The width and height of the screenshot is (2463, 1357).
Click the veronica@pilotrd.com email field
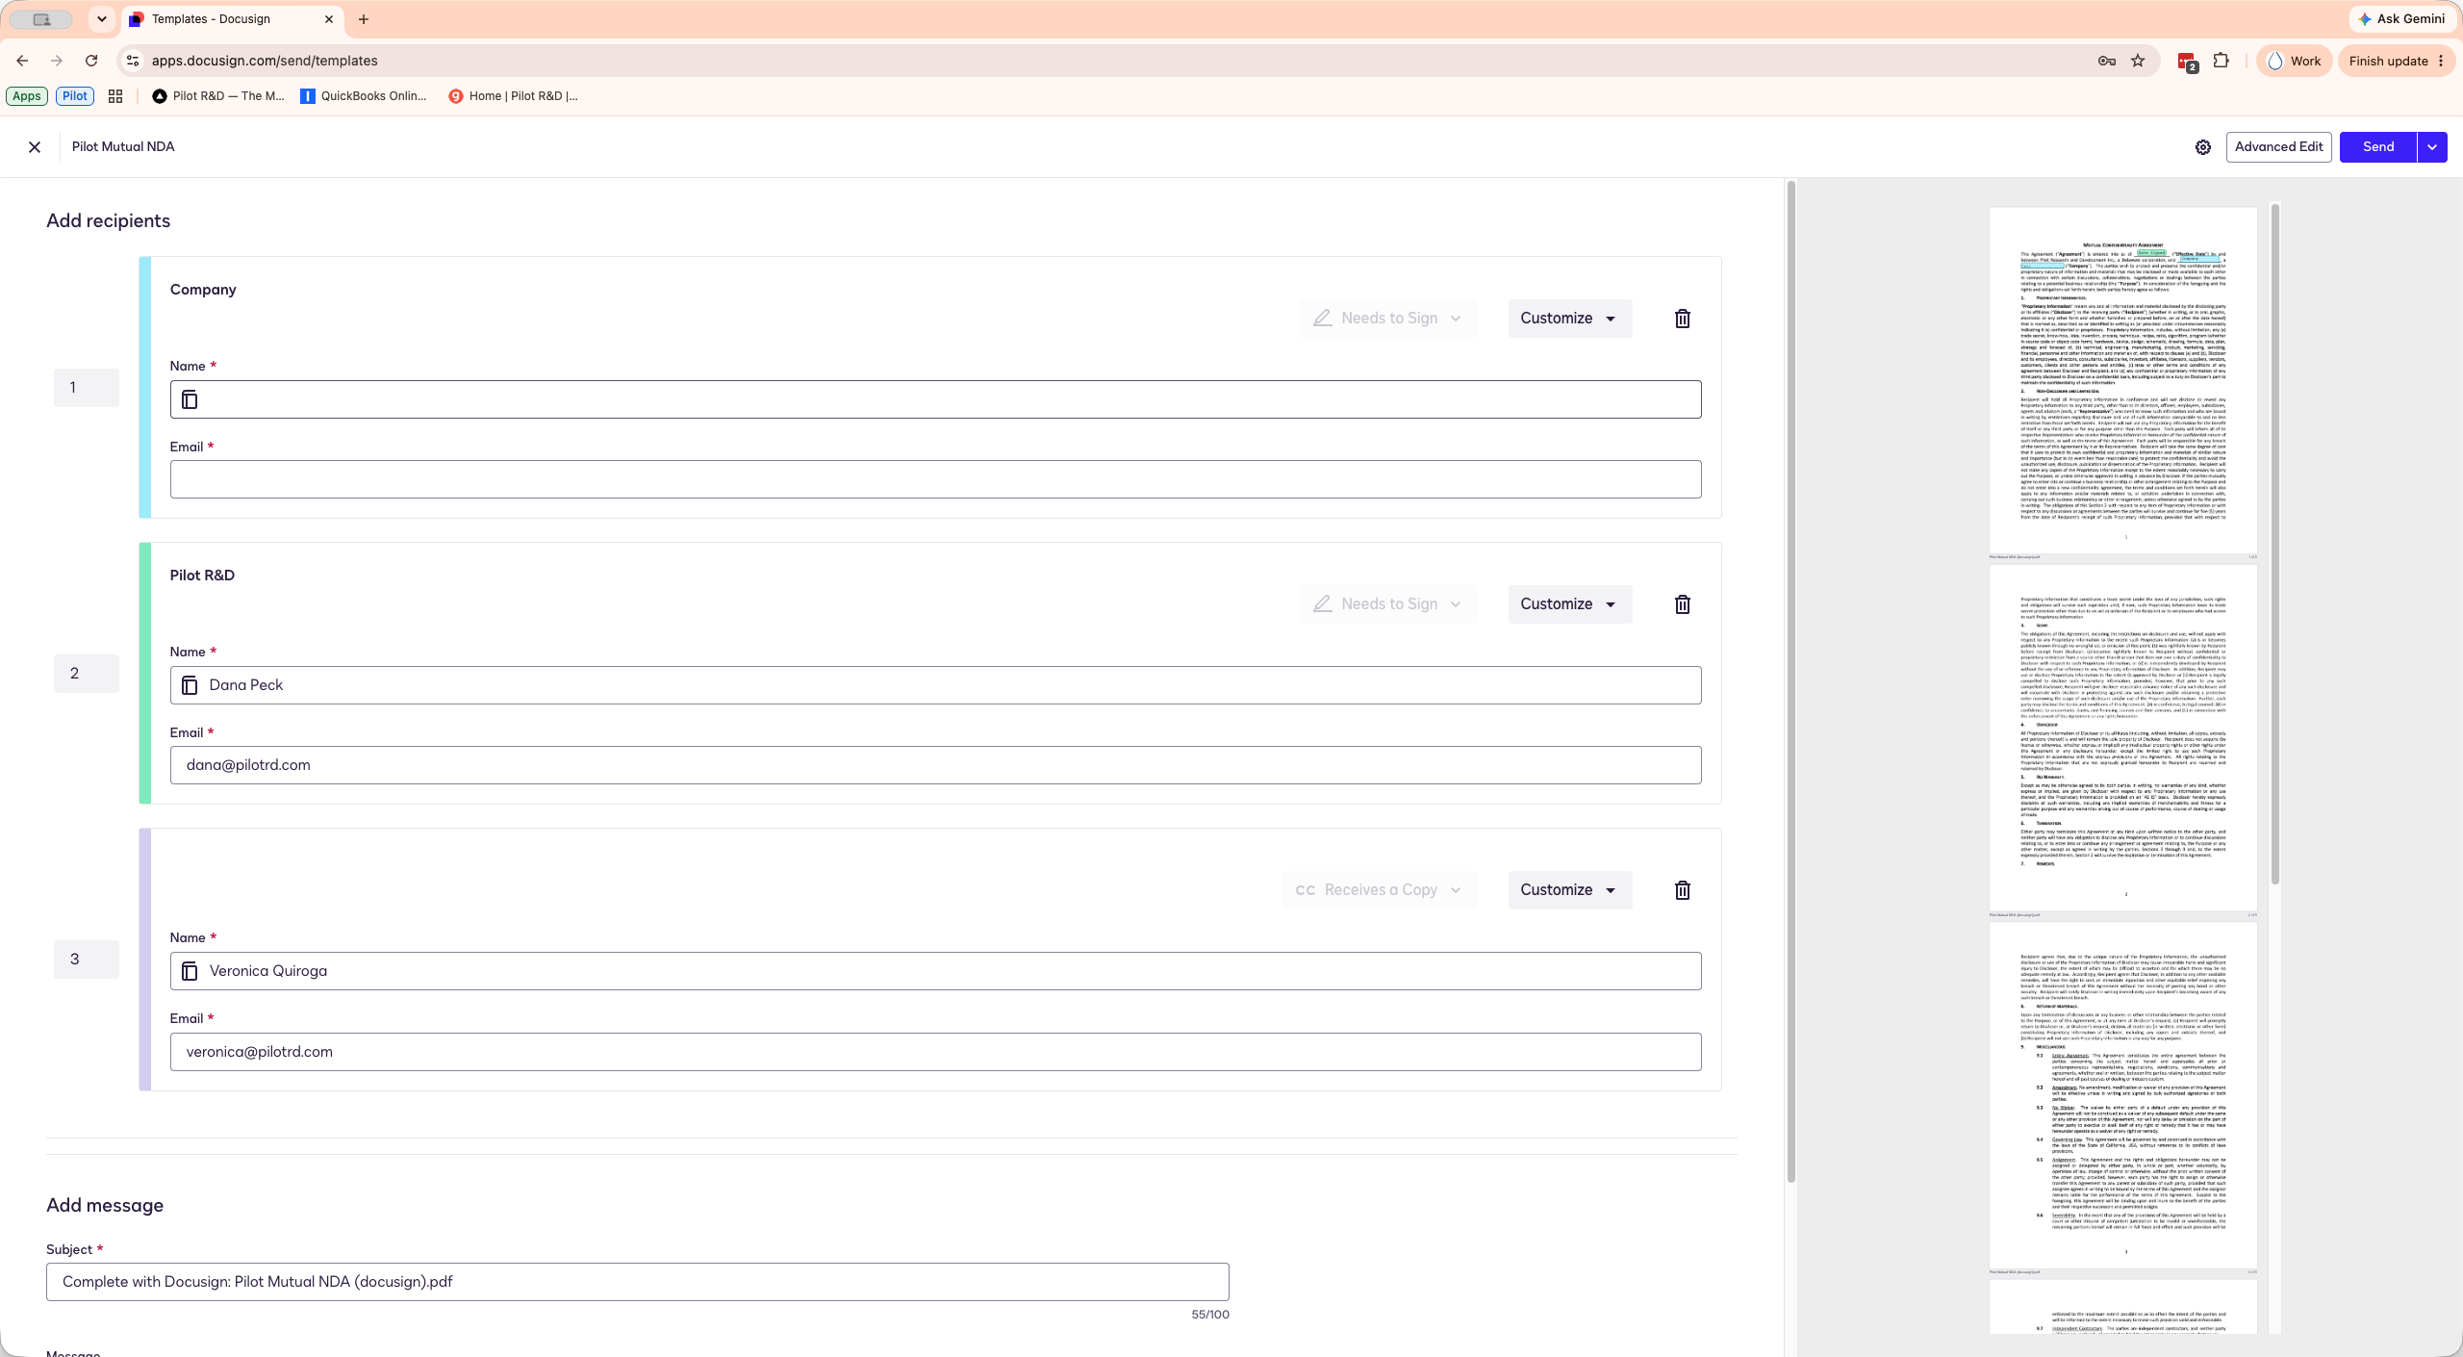pos(935,1052)
